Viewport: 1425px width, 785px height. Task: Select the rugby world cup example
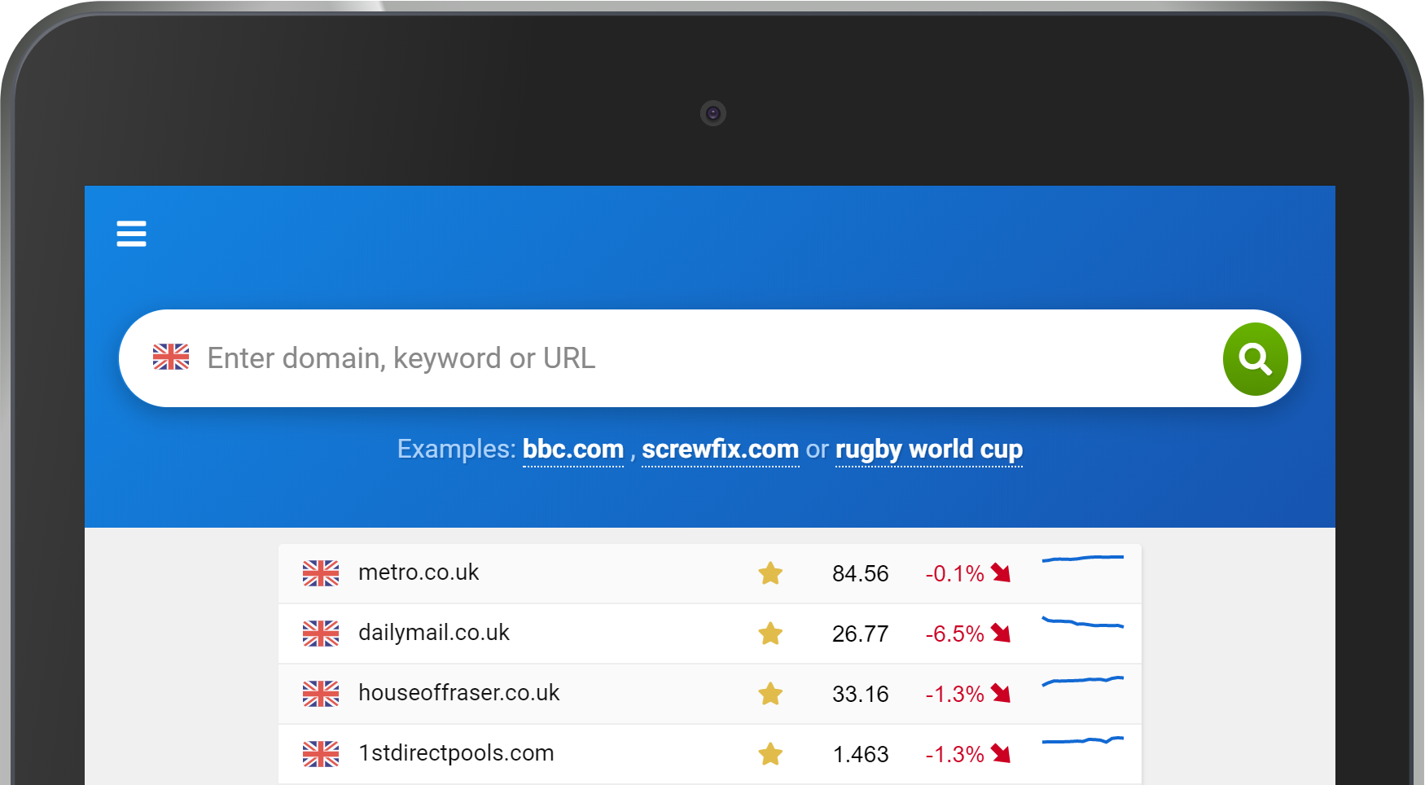929,450
